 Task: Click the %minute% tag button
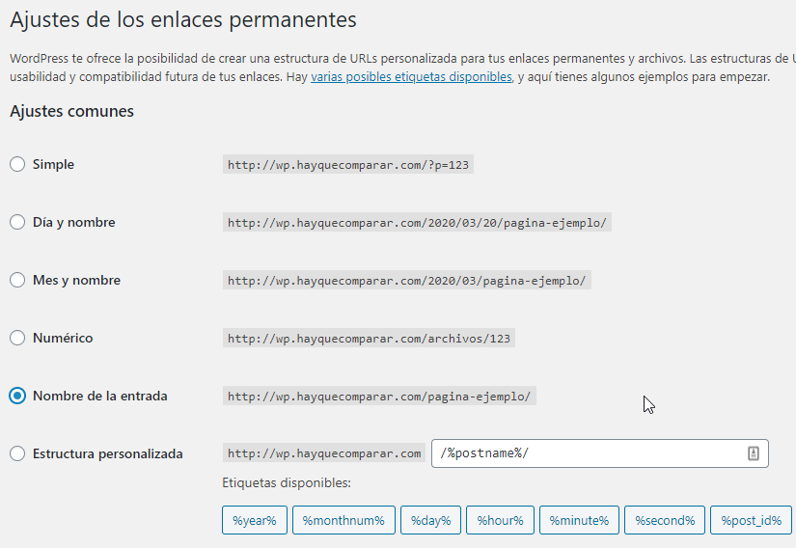(579, 521)
